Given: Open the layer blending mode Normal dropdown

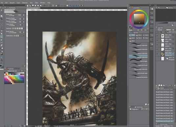Looking at the screenshot, I should (x=161, y=30).
